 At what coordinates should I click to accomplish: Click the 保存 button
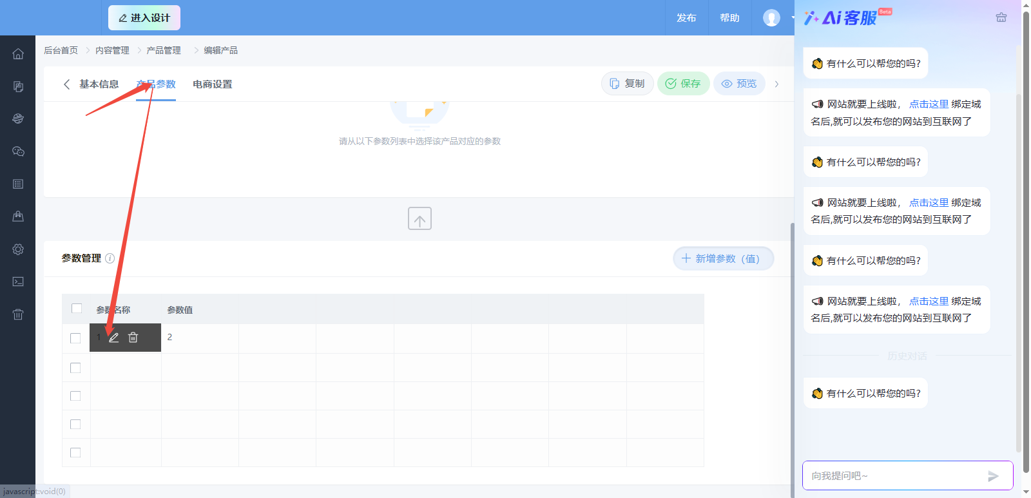coord(683,84)
